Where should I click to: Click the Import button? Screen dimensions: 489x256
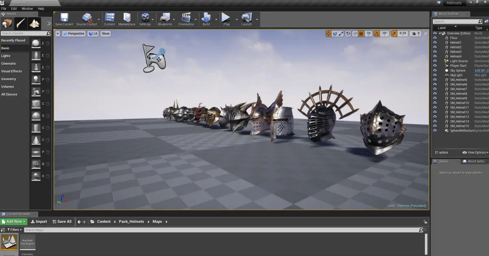click(39, 222)
